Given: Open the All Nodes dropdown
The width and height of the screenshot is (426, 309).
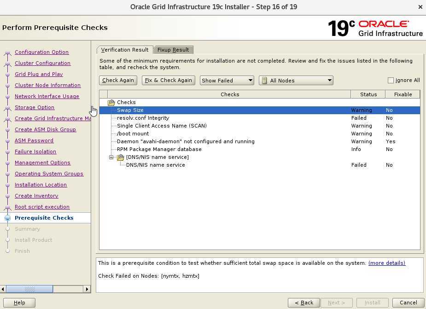Looking at the screenshot, I should pos(296,81).
